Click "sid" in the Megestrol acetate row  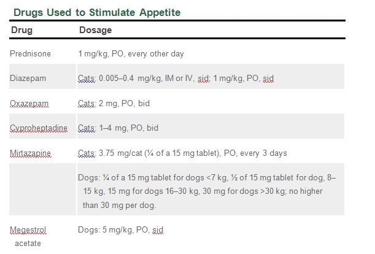click(157, 230)
